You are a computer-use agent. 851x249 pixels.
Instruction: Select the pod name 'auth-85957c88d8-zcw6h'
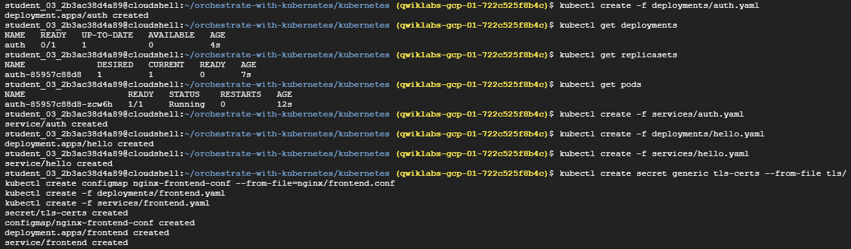(x=59, y=104)
